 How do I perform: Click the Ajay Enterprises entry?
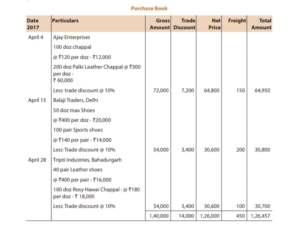[x=71, y=37]
